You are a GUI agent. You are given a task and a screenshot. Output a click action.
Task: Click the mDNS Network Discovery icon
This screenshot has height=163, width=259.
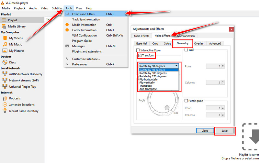pyautogui.click(x=5, y=74)
